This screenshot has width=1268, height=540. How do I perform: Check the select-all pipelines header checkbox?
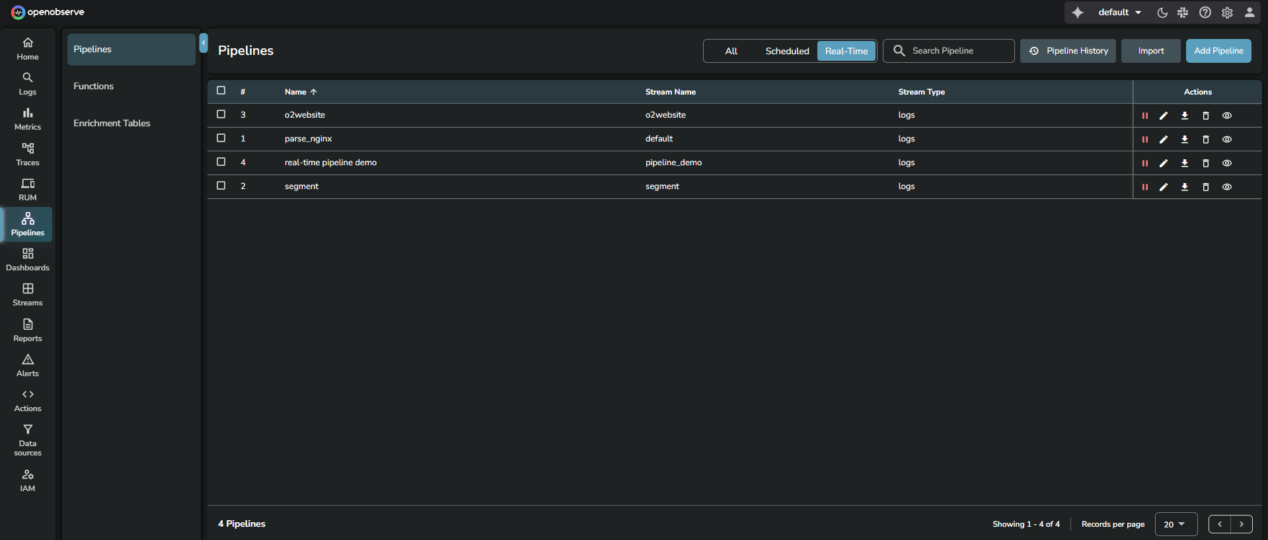[x=221, y=91]
